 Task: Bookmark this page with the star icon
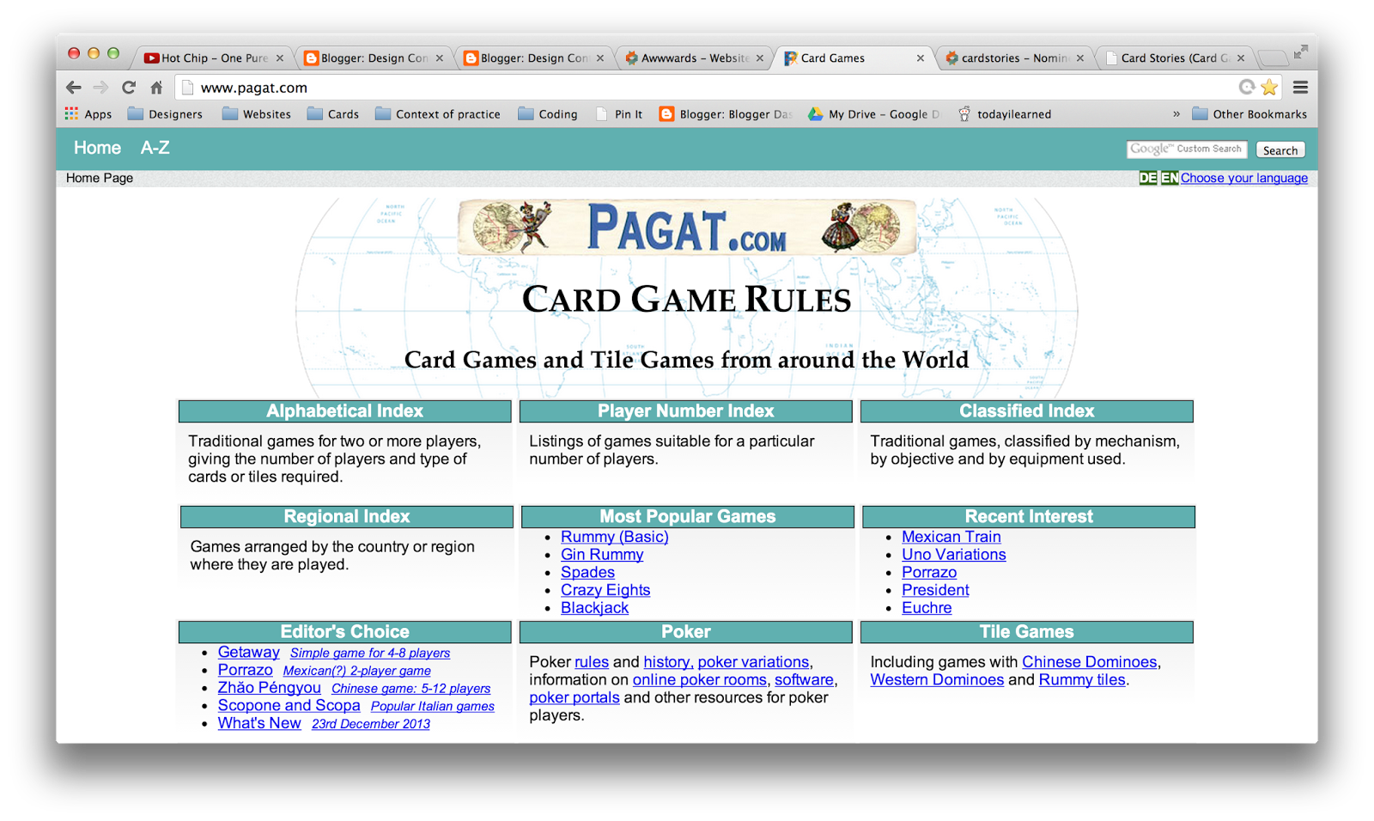(x=1269, y=87)
